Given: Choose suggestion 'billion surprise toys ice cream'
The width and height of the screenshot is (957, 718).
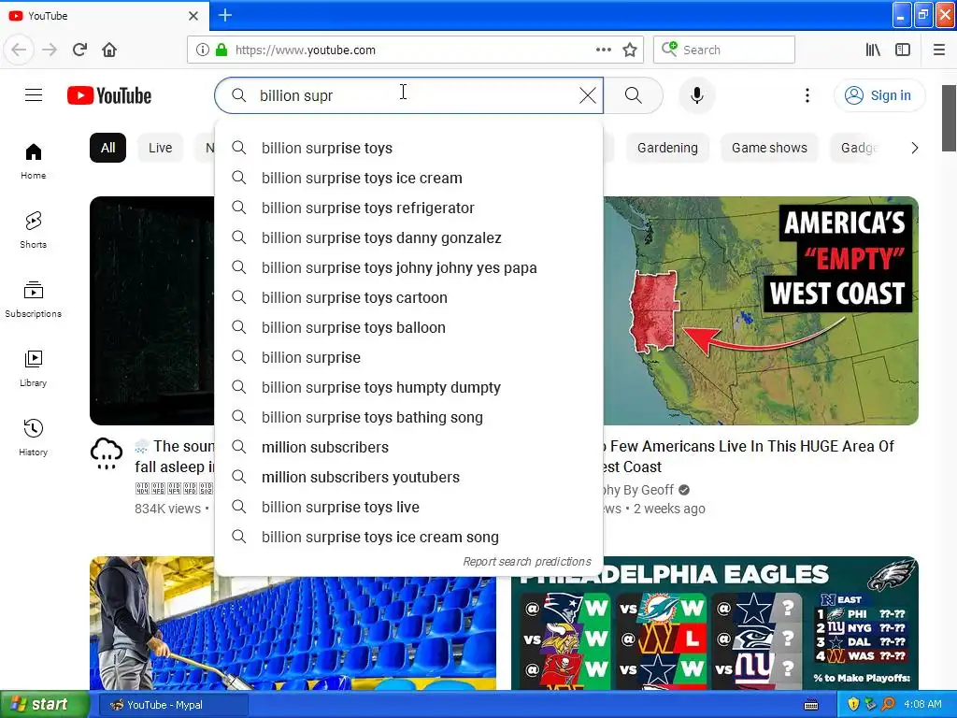Looking at the screenshot, I should click(x=409, y=178).
